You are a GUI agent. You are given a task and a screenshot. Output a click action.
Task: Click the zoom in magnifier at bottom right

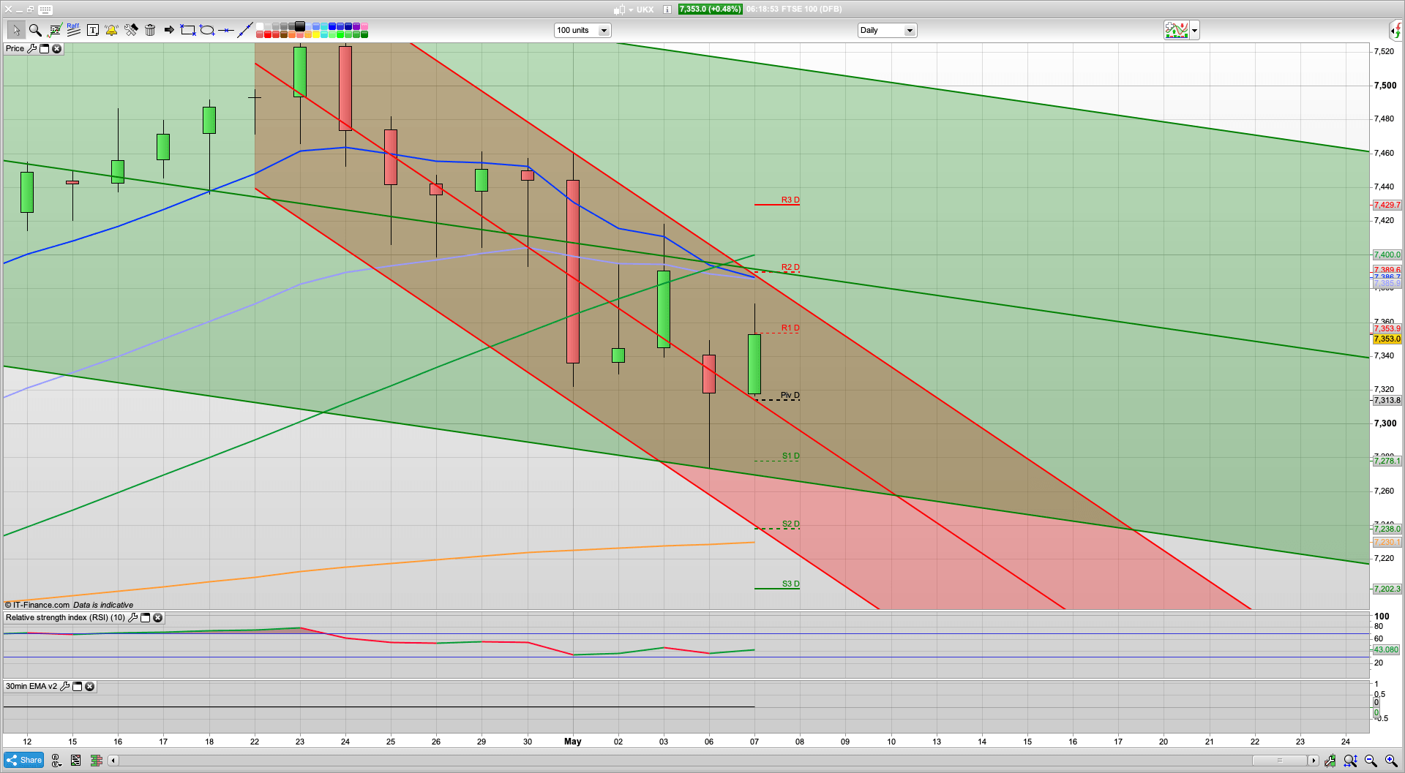(x=1391, y=761)
